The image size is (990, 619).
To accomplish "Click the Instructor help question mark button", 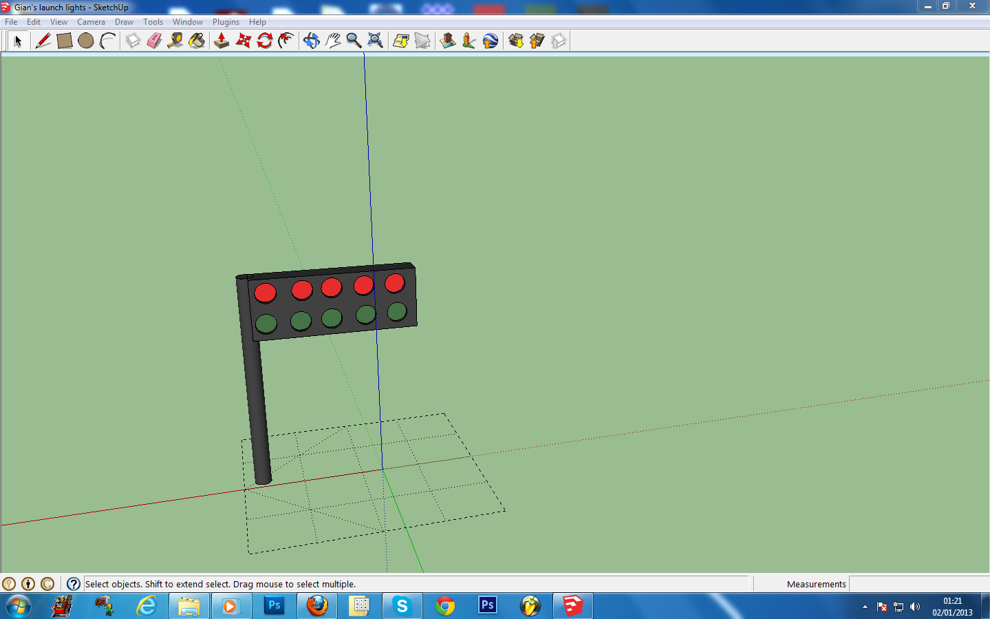I will (74, 584).
